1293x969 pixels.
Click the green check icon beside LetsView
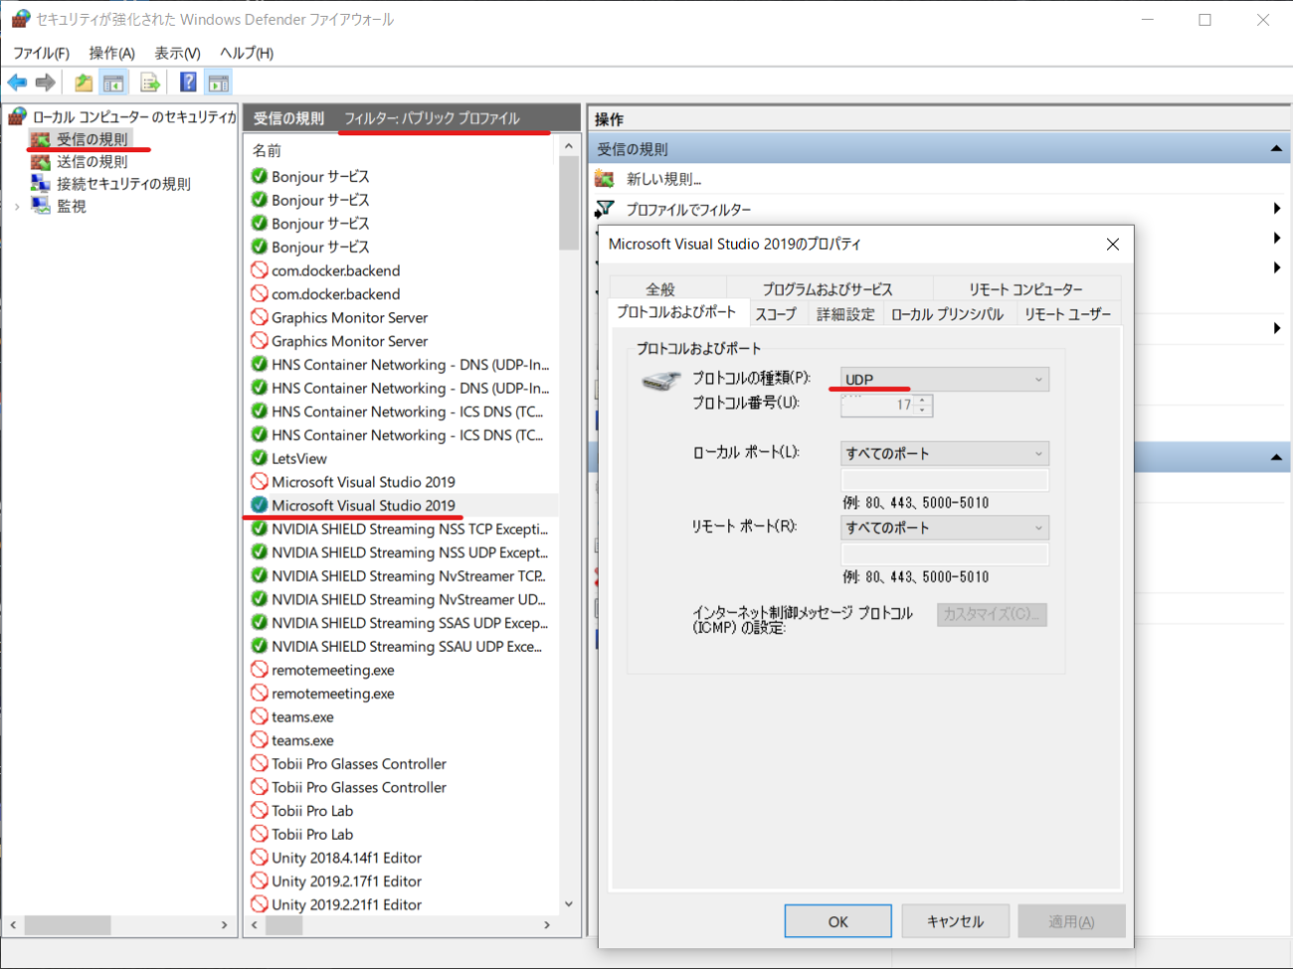260,458
